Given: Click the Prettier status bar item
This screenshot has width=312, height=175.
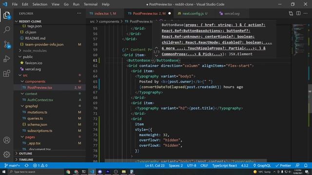Looking at the screenshot, I should [283, 165].
